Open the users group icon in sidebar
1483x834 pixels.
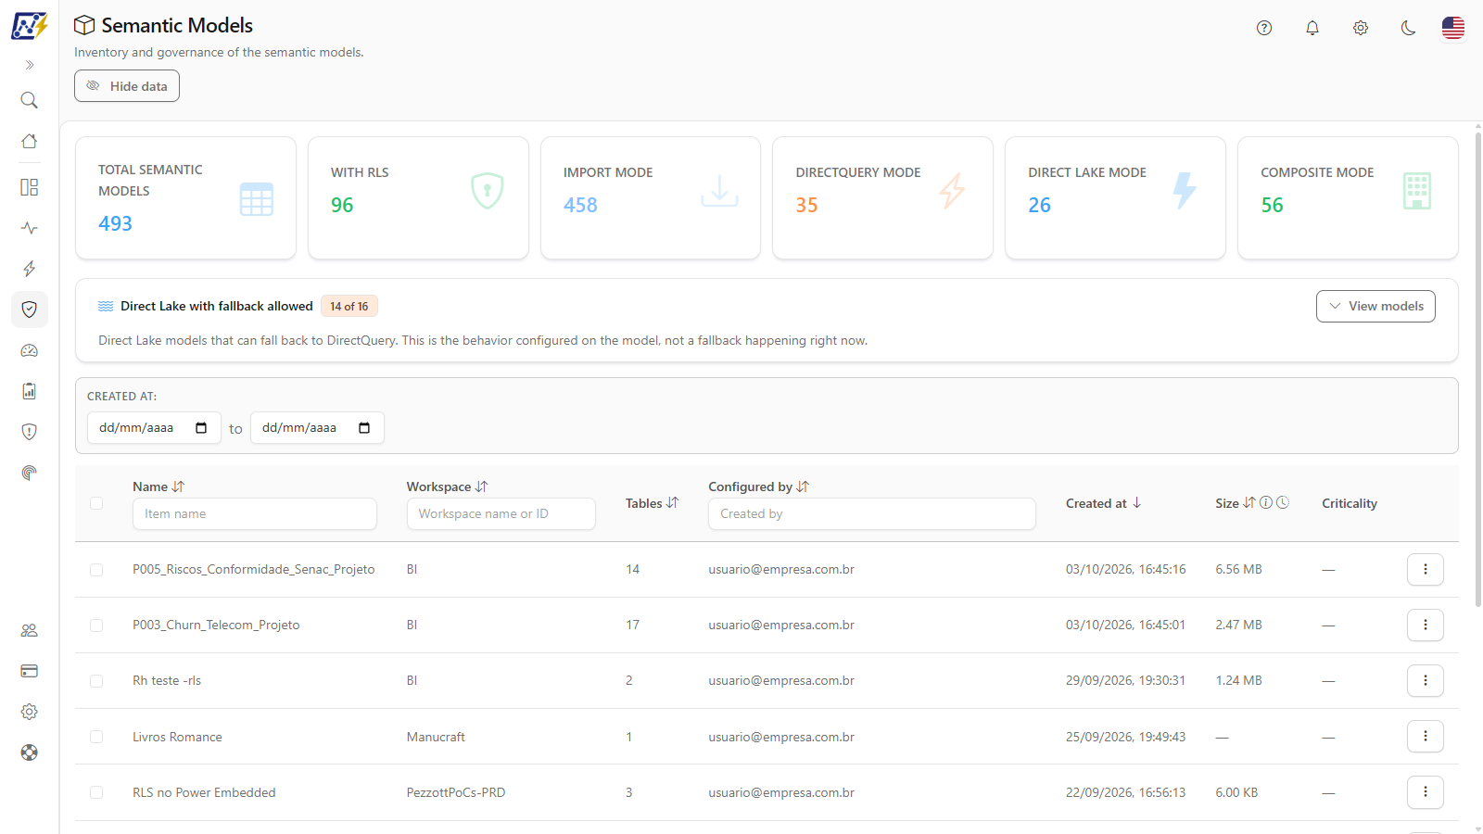tap(30, 630)
